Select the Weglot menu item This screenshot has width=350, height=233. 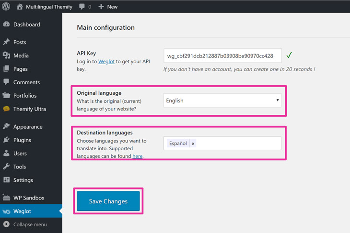tap(31, 211)
